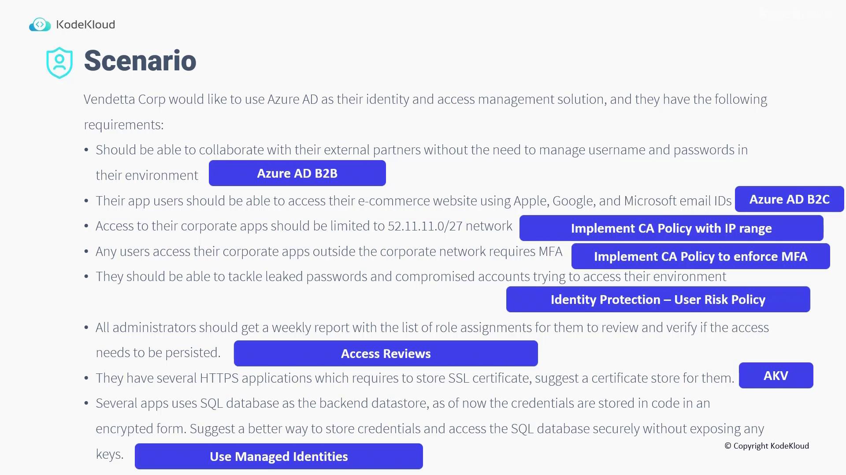Click the KodeKloud brand name text
Image resolution: width=846 pixels, height=475 pixels.
tap(86, 25)
